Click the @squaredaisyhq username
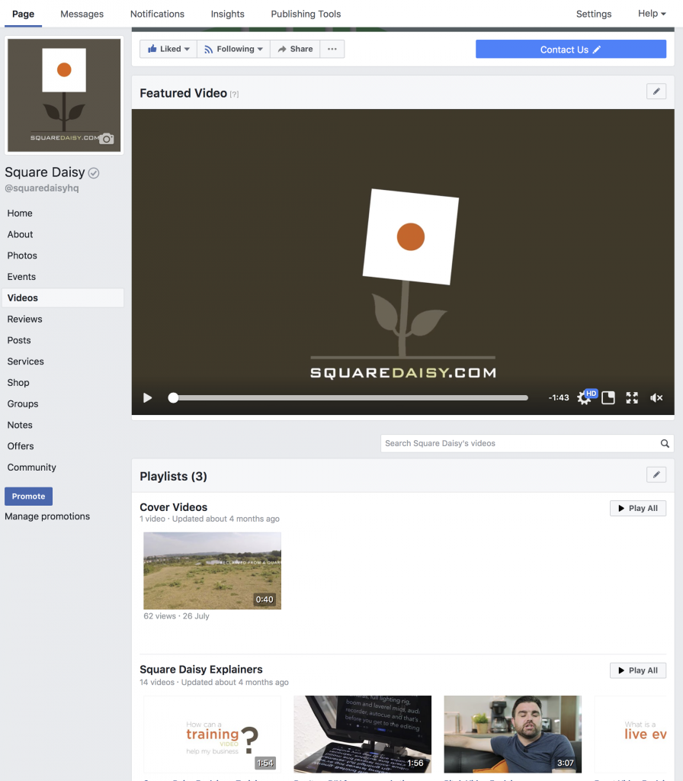The image size is (683, 781). (42, 188)
